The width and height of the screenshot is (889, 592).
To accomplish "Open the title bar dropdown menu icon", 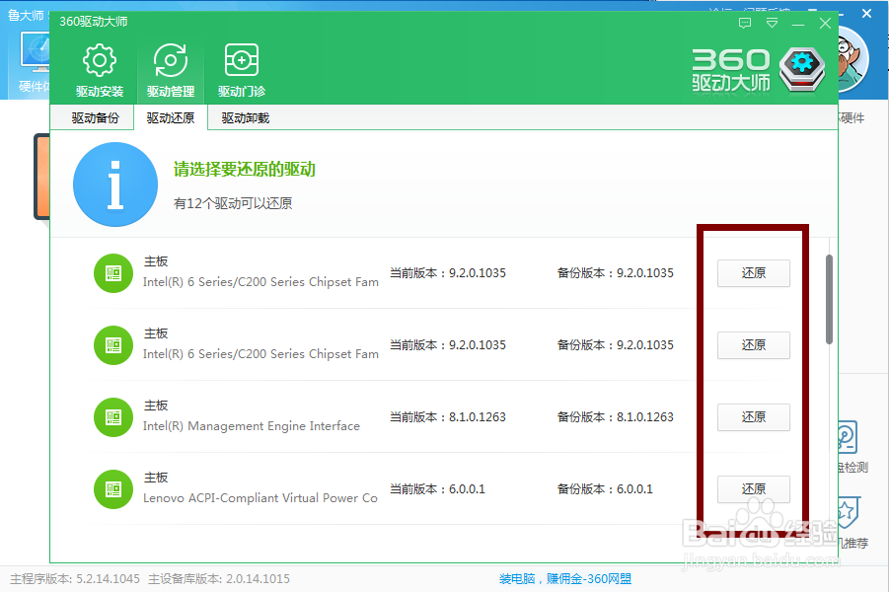I will (x=772, y=23).
